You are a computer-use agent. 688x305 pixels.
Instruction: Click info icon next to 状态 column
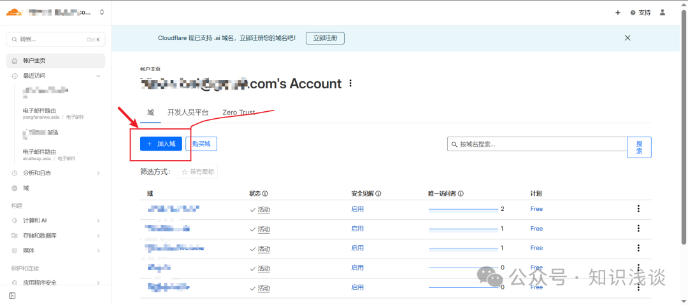click(265, 194)
